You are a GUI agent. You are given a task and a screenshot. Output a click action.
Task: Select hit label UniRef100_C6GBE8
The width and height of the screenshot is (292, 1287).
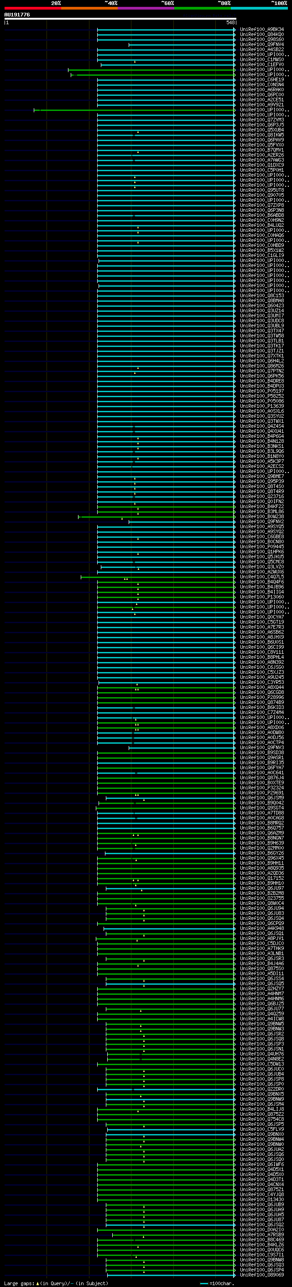point(262,536)
